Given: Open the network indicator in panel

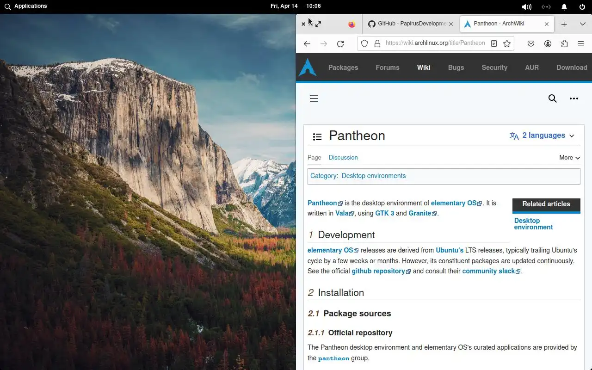Looking at the screenshot, I should [x=546, y=6].
